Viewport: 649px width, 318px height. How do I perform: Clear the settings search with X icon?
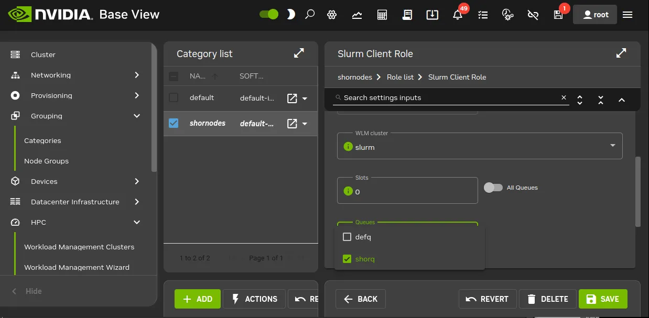point(564,97)
